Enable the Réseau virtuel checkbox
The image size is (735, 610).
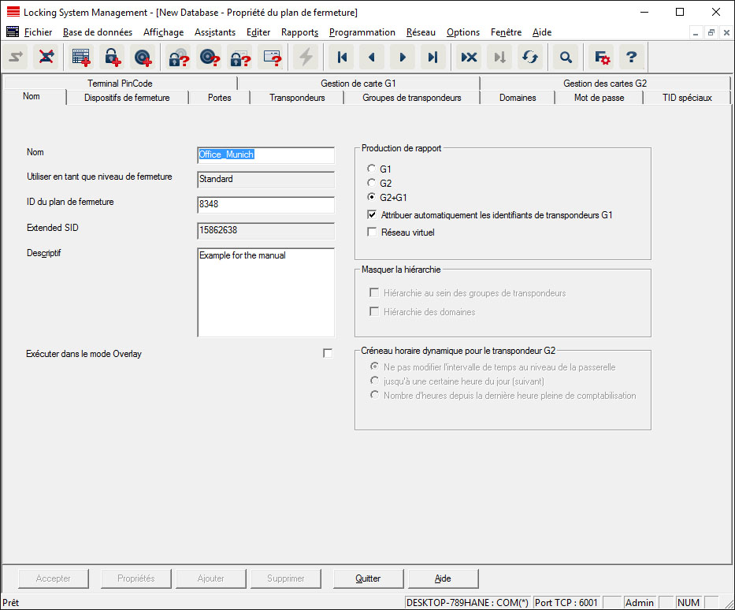(373, 232)
